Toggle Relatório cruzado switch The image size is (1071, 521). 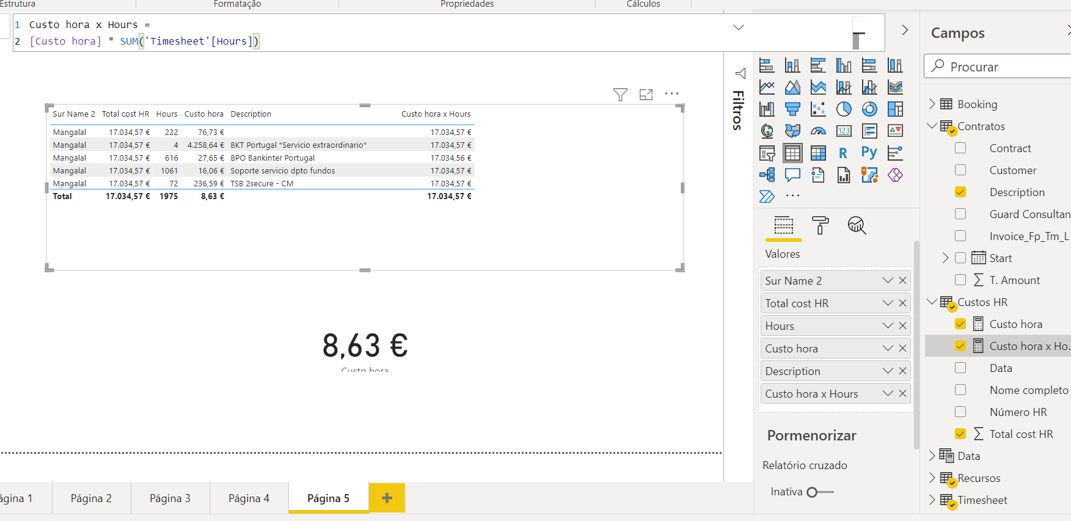pyautogui.click(x=820, y=492)
